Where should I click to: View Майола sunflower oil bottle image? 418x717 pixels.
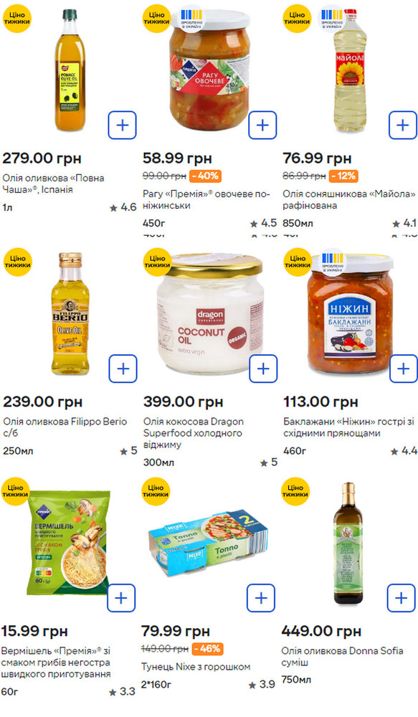point(350,71)
